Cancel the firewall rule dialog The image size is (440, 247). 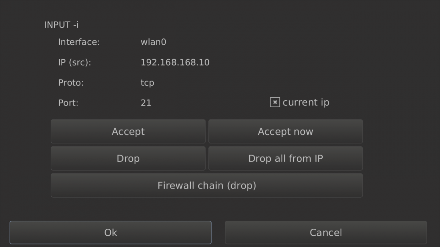326,232
